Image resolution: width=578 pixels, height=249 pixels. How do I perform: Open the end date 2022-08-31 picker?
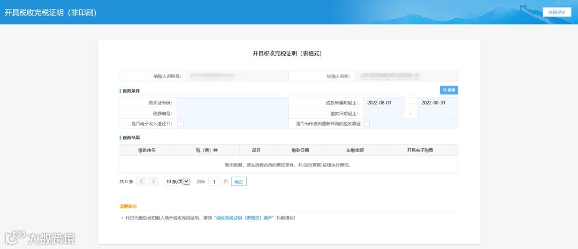[x=438, y=103]
